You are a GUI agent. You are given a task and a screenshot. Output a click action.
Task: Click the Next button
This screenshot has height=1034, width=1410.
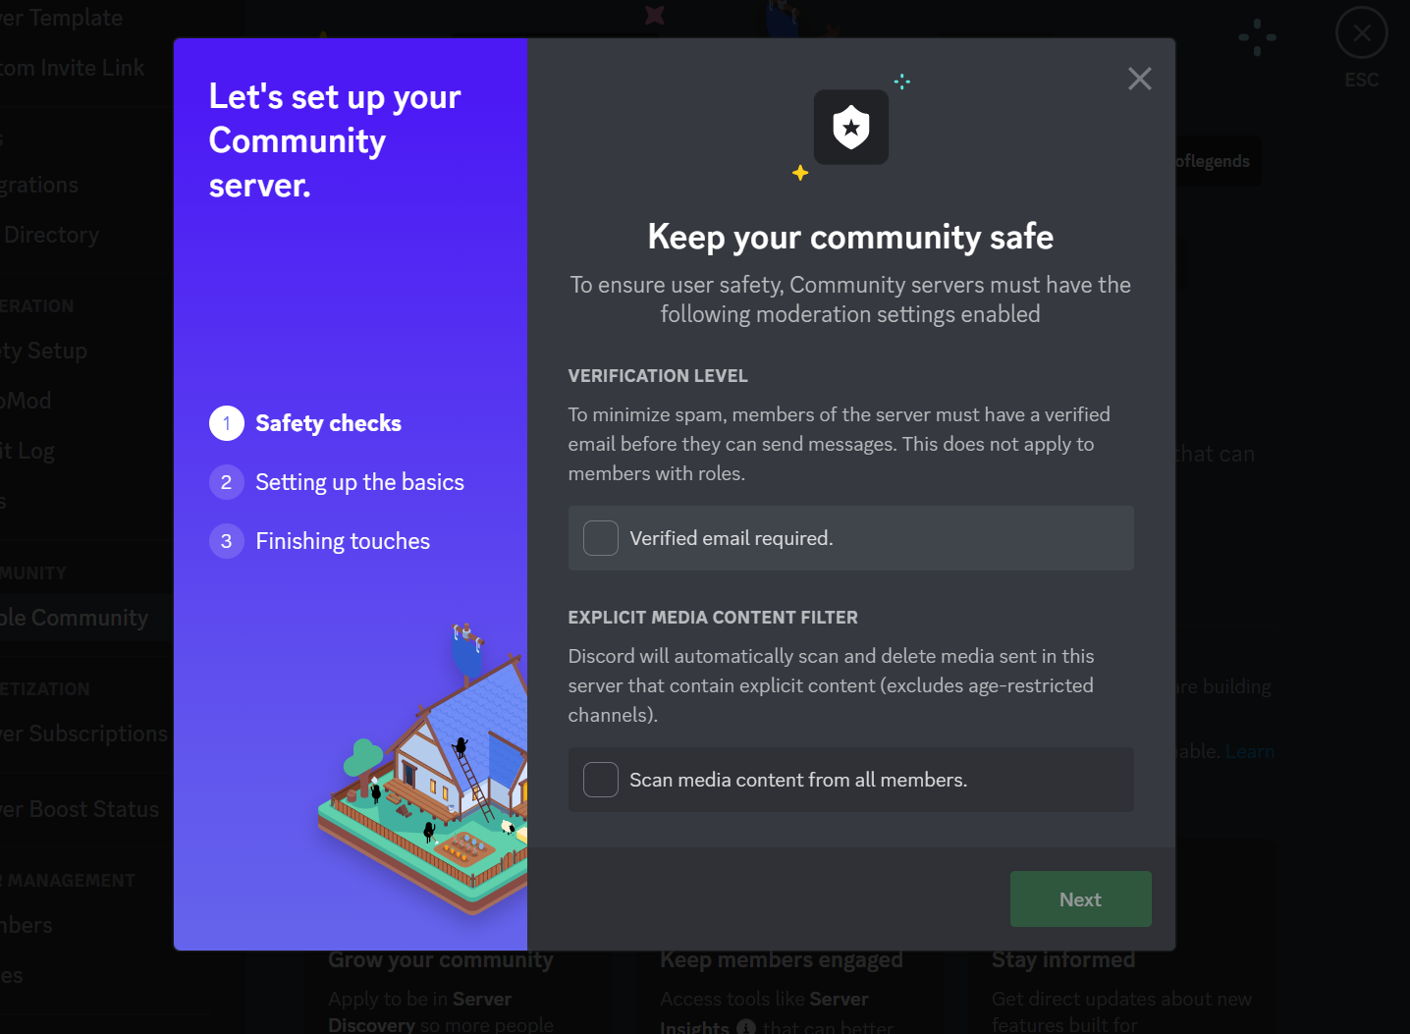1080,898
